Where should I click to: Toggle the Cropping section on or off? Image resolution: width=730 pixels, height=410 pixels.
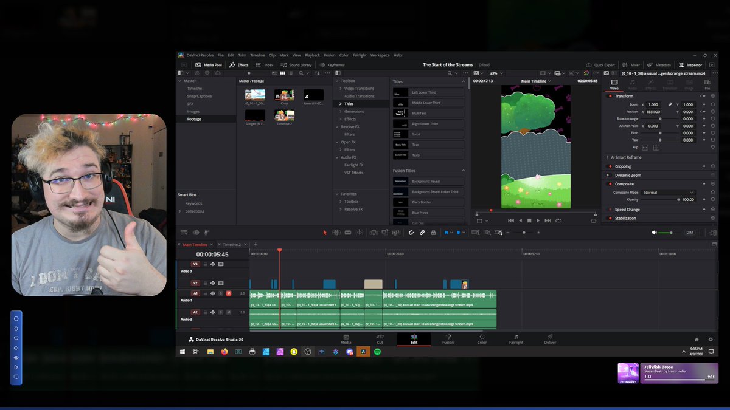pyautogui.click(x=610, y=166)
